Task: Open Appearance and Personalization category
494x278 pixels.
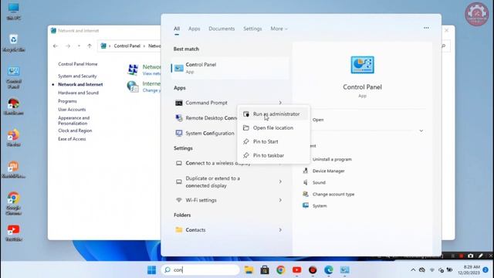Action: (x=74, y=120)
